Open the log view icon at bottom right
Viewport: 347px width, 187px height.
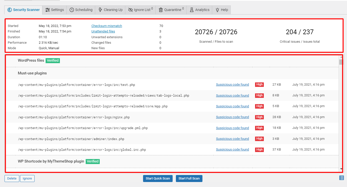[x=341, y=178]
